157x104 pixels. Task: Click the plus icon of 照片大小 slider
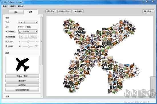37,41
